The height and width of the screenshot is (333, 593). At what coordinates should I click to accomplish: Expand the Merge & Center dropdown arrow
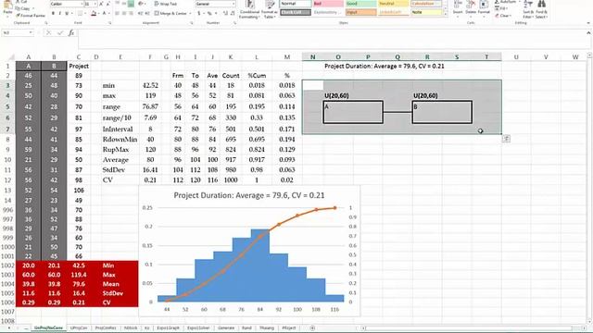click(190, 14)
